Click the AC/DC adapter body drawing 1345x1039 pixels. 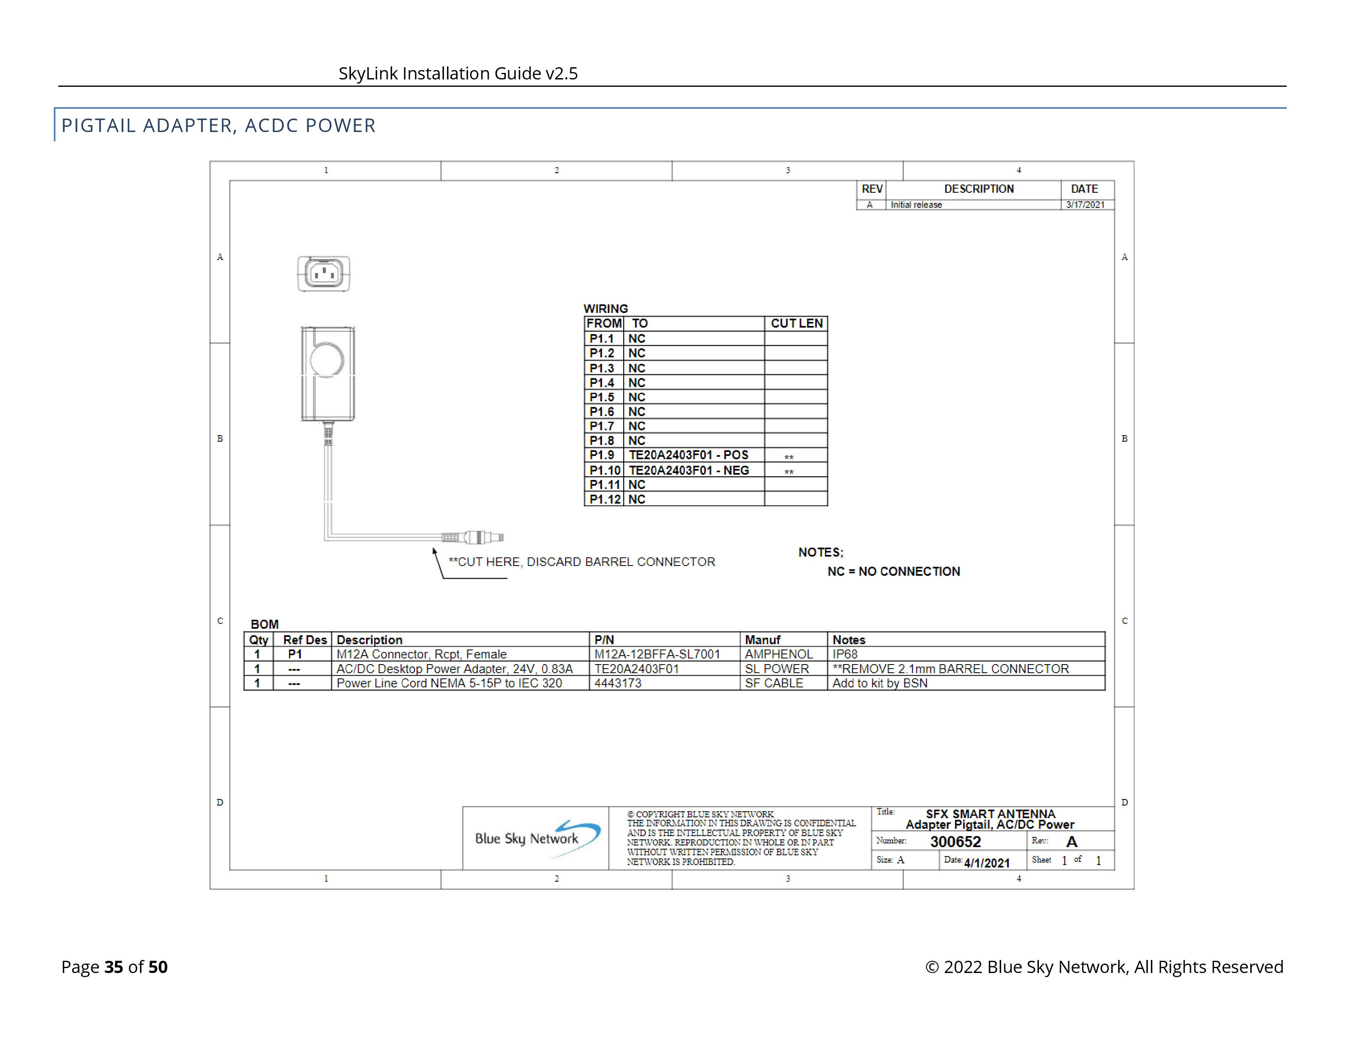point(328,374)
